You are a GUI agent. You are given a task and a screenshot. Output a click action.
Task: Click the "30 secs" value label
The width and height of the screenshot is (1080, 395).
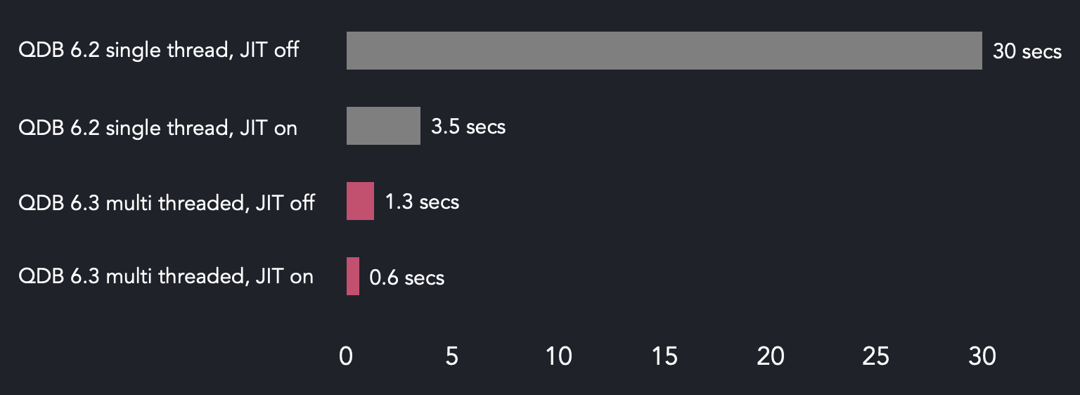coord(1027,51)
